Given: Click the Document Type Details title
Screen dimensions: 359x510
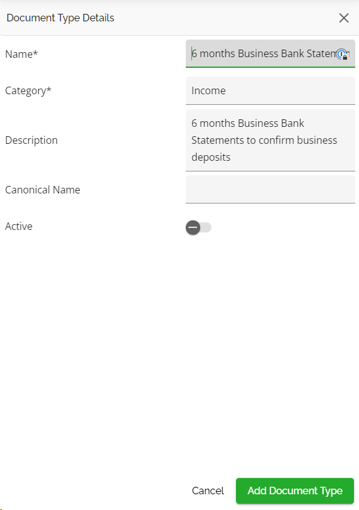Looking at the screenshot, I should tap(60, 18).
